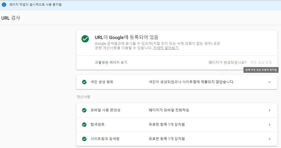The height and width of the screenshot is (148, 281).
Task: Follow the 자세히 알아보기 link
Action: click(166, 48)
